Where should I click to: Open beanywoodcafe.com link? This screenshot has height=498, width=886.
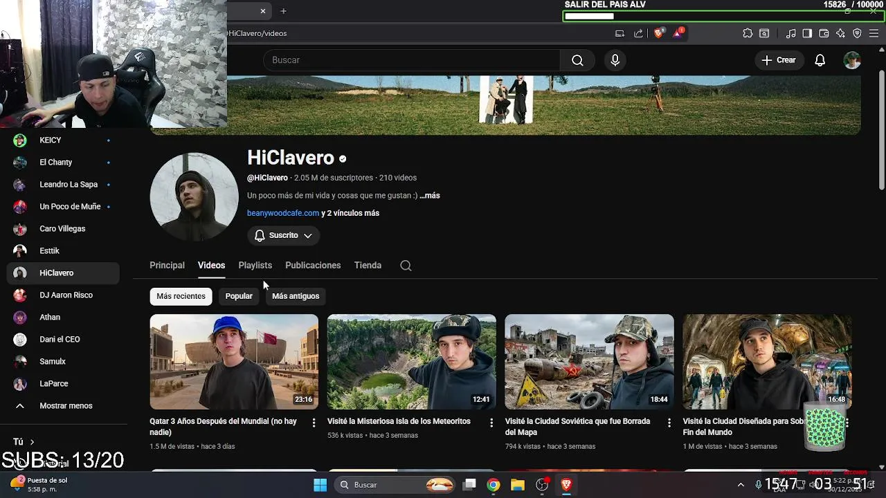tap(283, 213)
